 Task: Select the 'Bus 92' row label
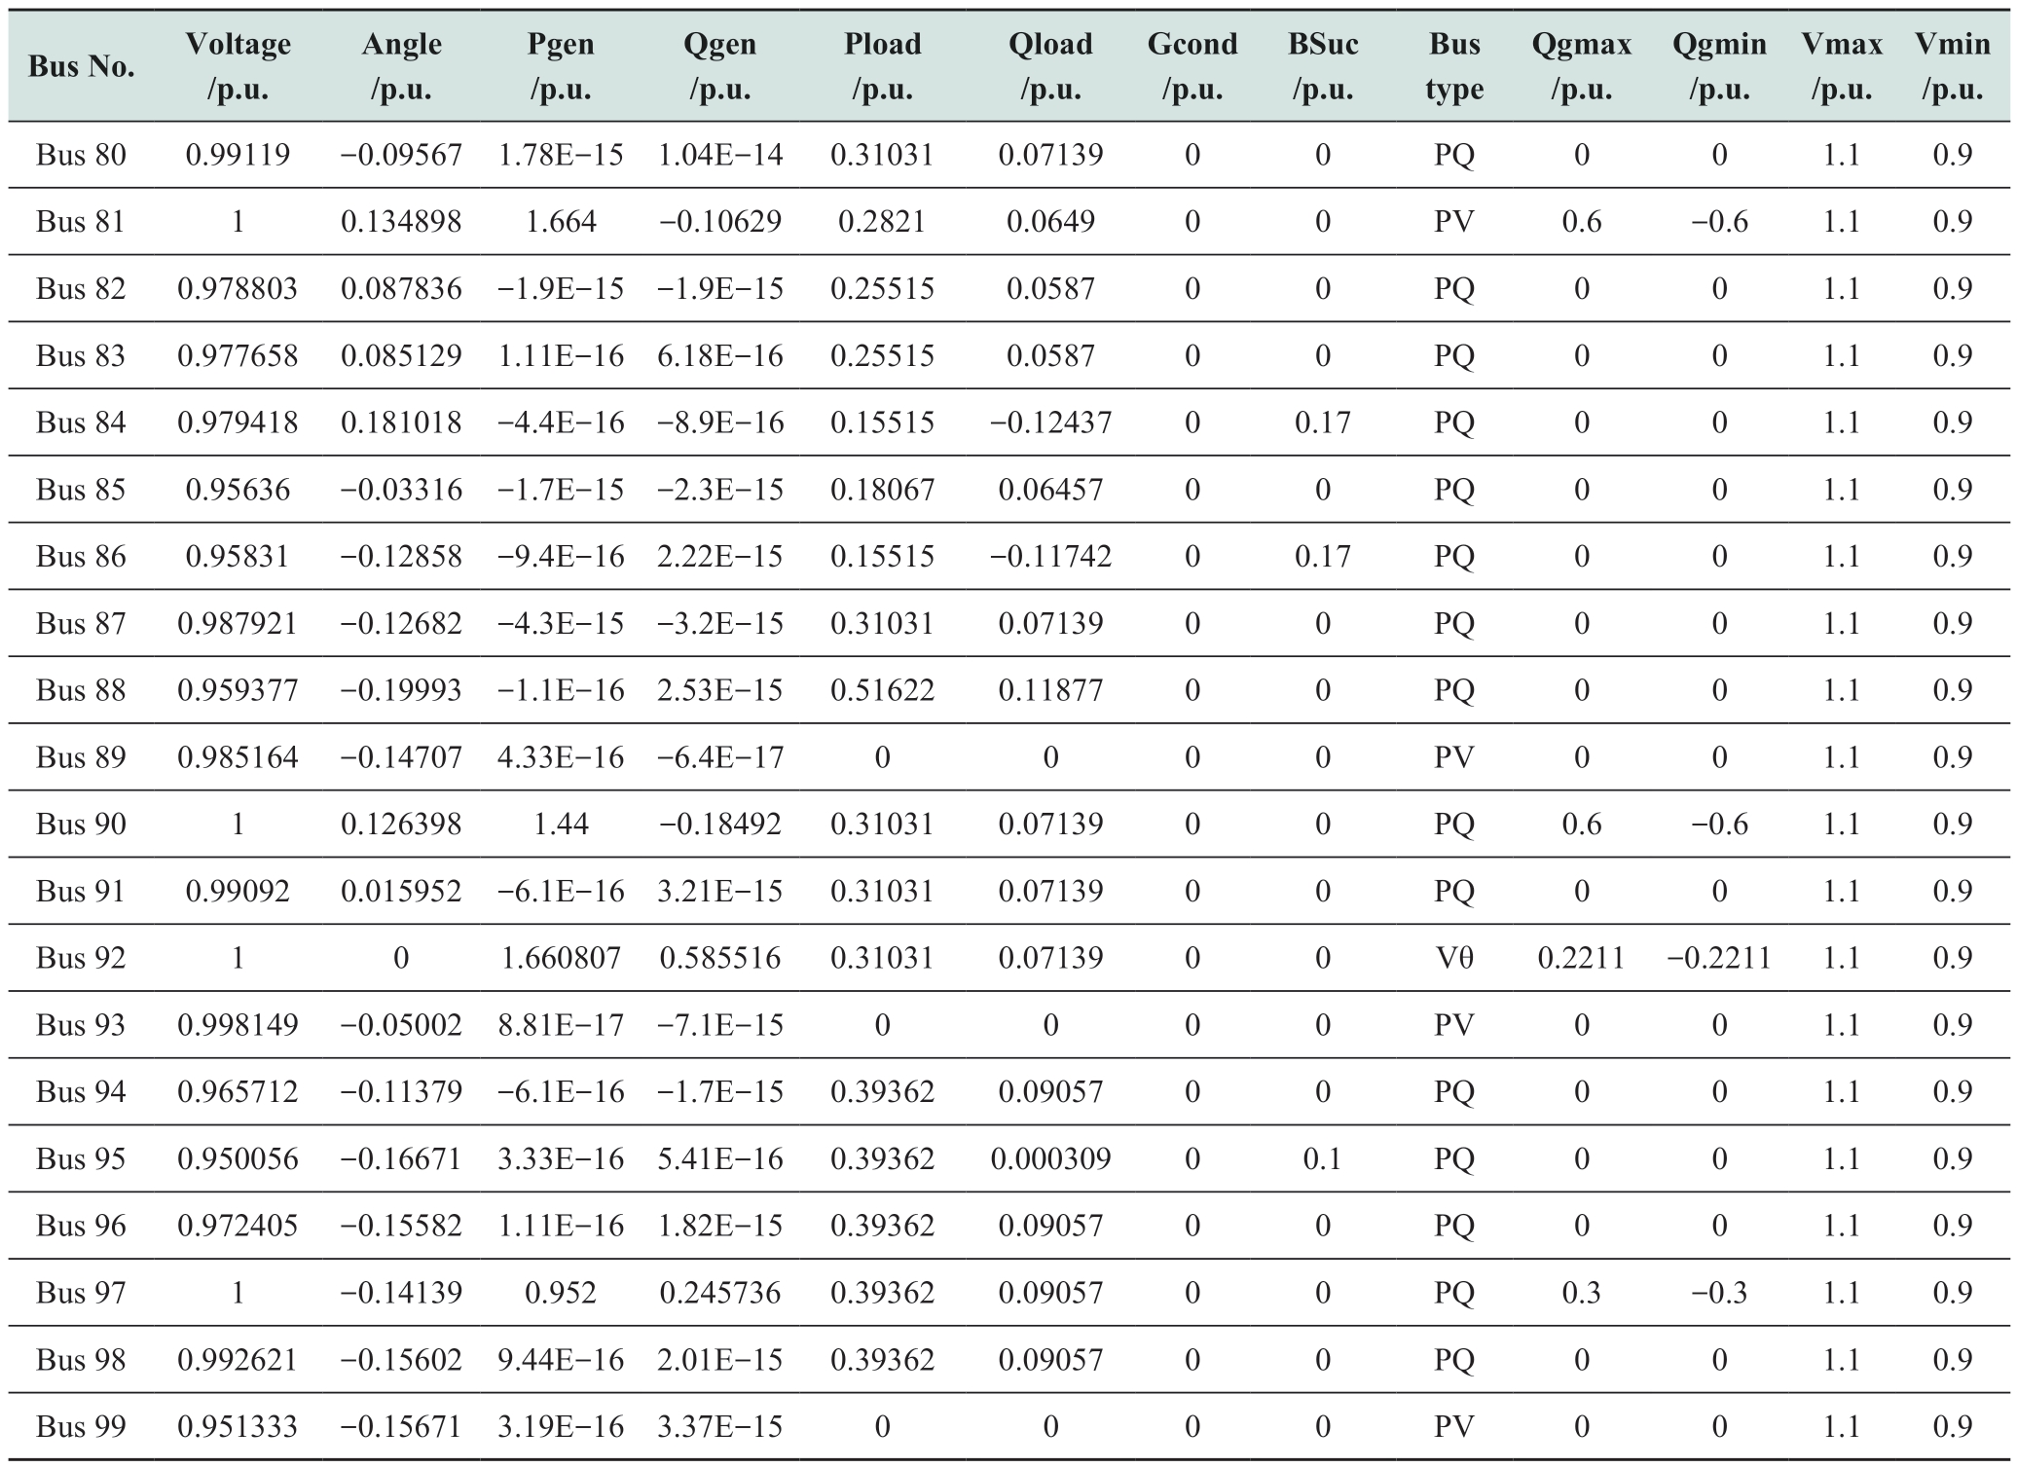pyautogui.click(x=81, y=958)
